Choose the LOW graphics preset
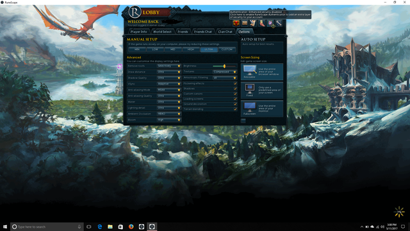The height and width of the screenshot is (231, 410). point(155,49)
